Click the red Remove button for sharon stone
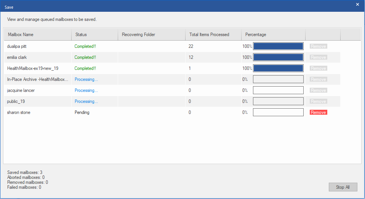Viewport: 365px width, 199px height. click(318, 112)
